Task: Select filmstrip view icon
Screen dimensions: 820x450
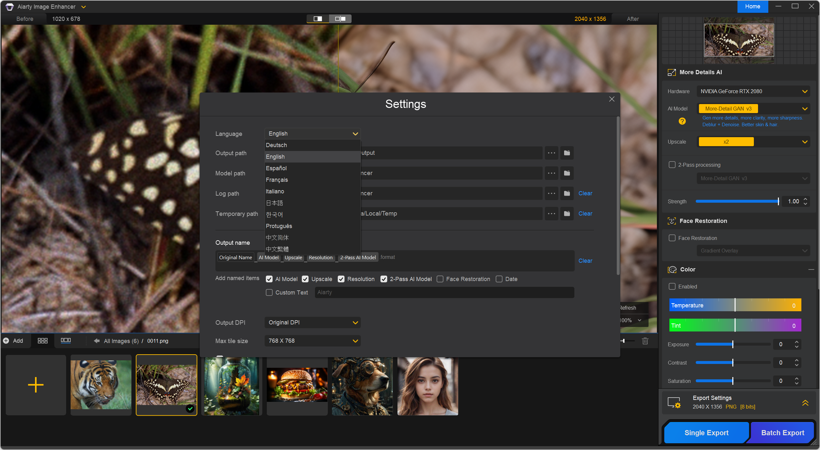Action: [x=65, y=341]
